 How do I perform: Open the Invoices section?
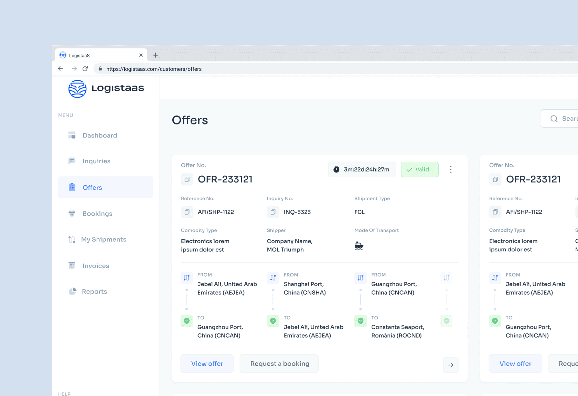point(96,265)
